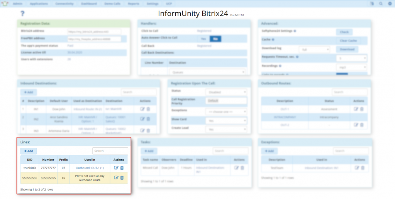395x199 pixels.
Task: Click the FreePBX logo icon
Action: (5, 3)
